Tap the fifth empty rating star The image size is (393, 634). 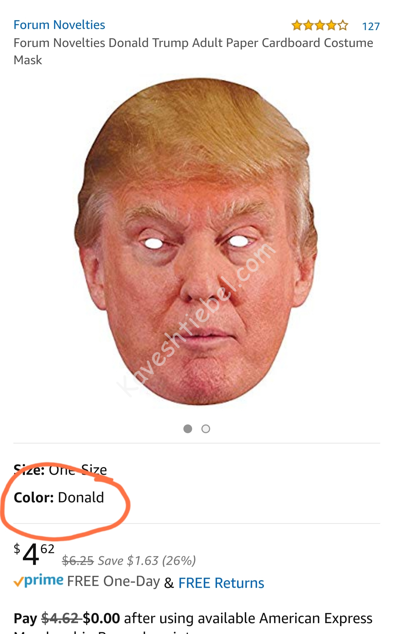(x=343, y=25)
